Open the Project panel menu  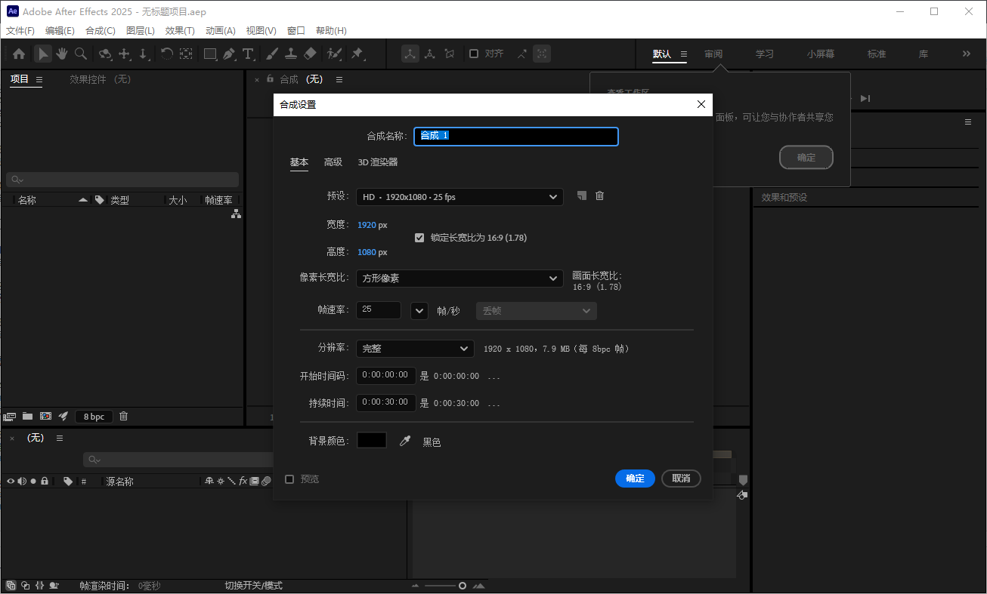39,79
